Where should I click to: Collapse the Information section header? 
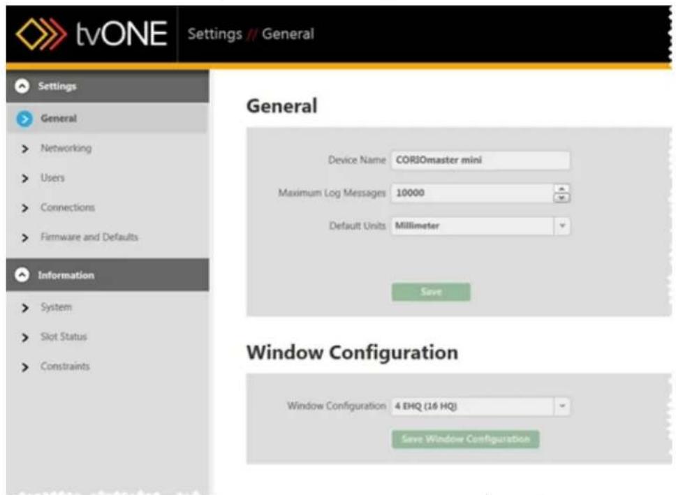pos(108,275)
